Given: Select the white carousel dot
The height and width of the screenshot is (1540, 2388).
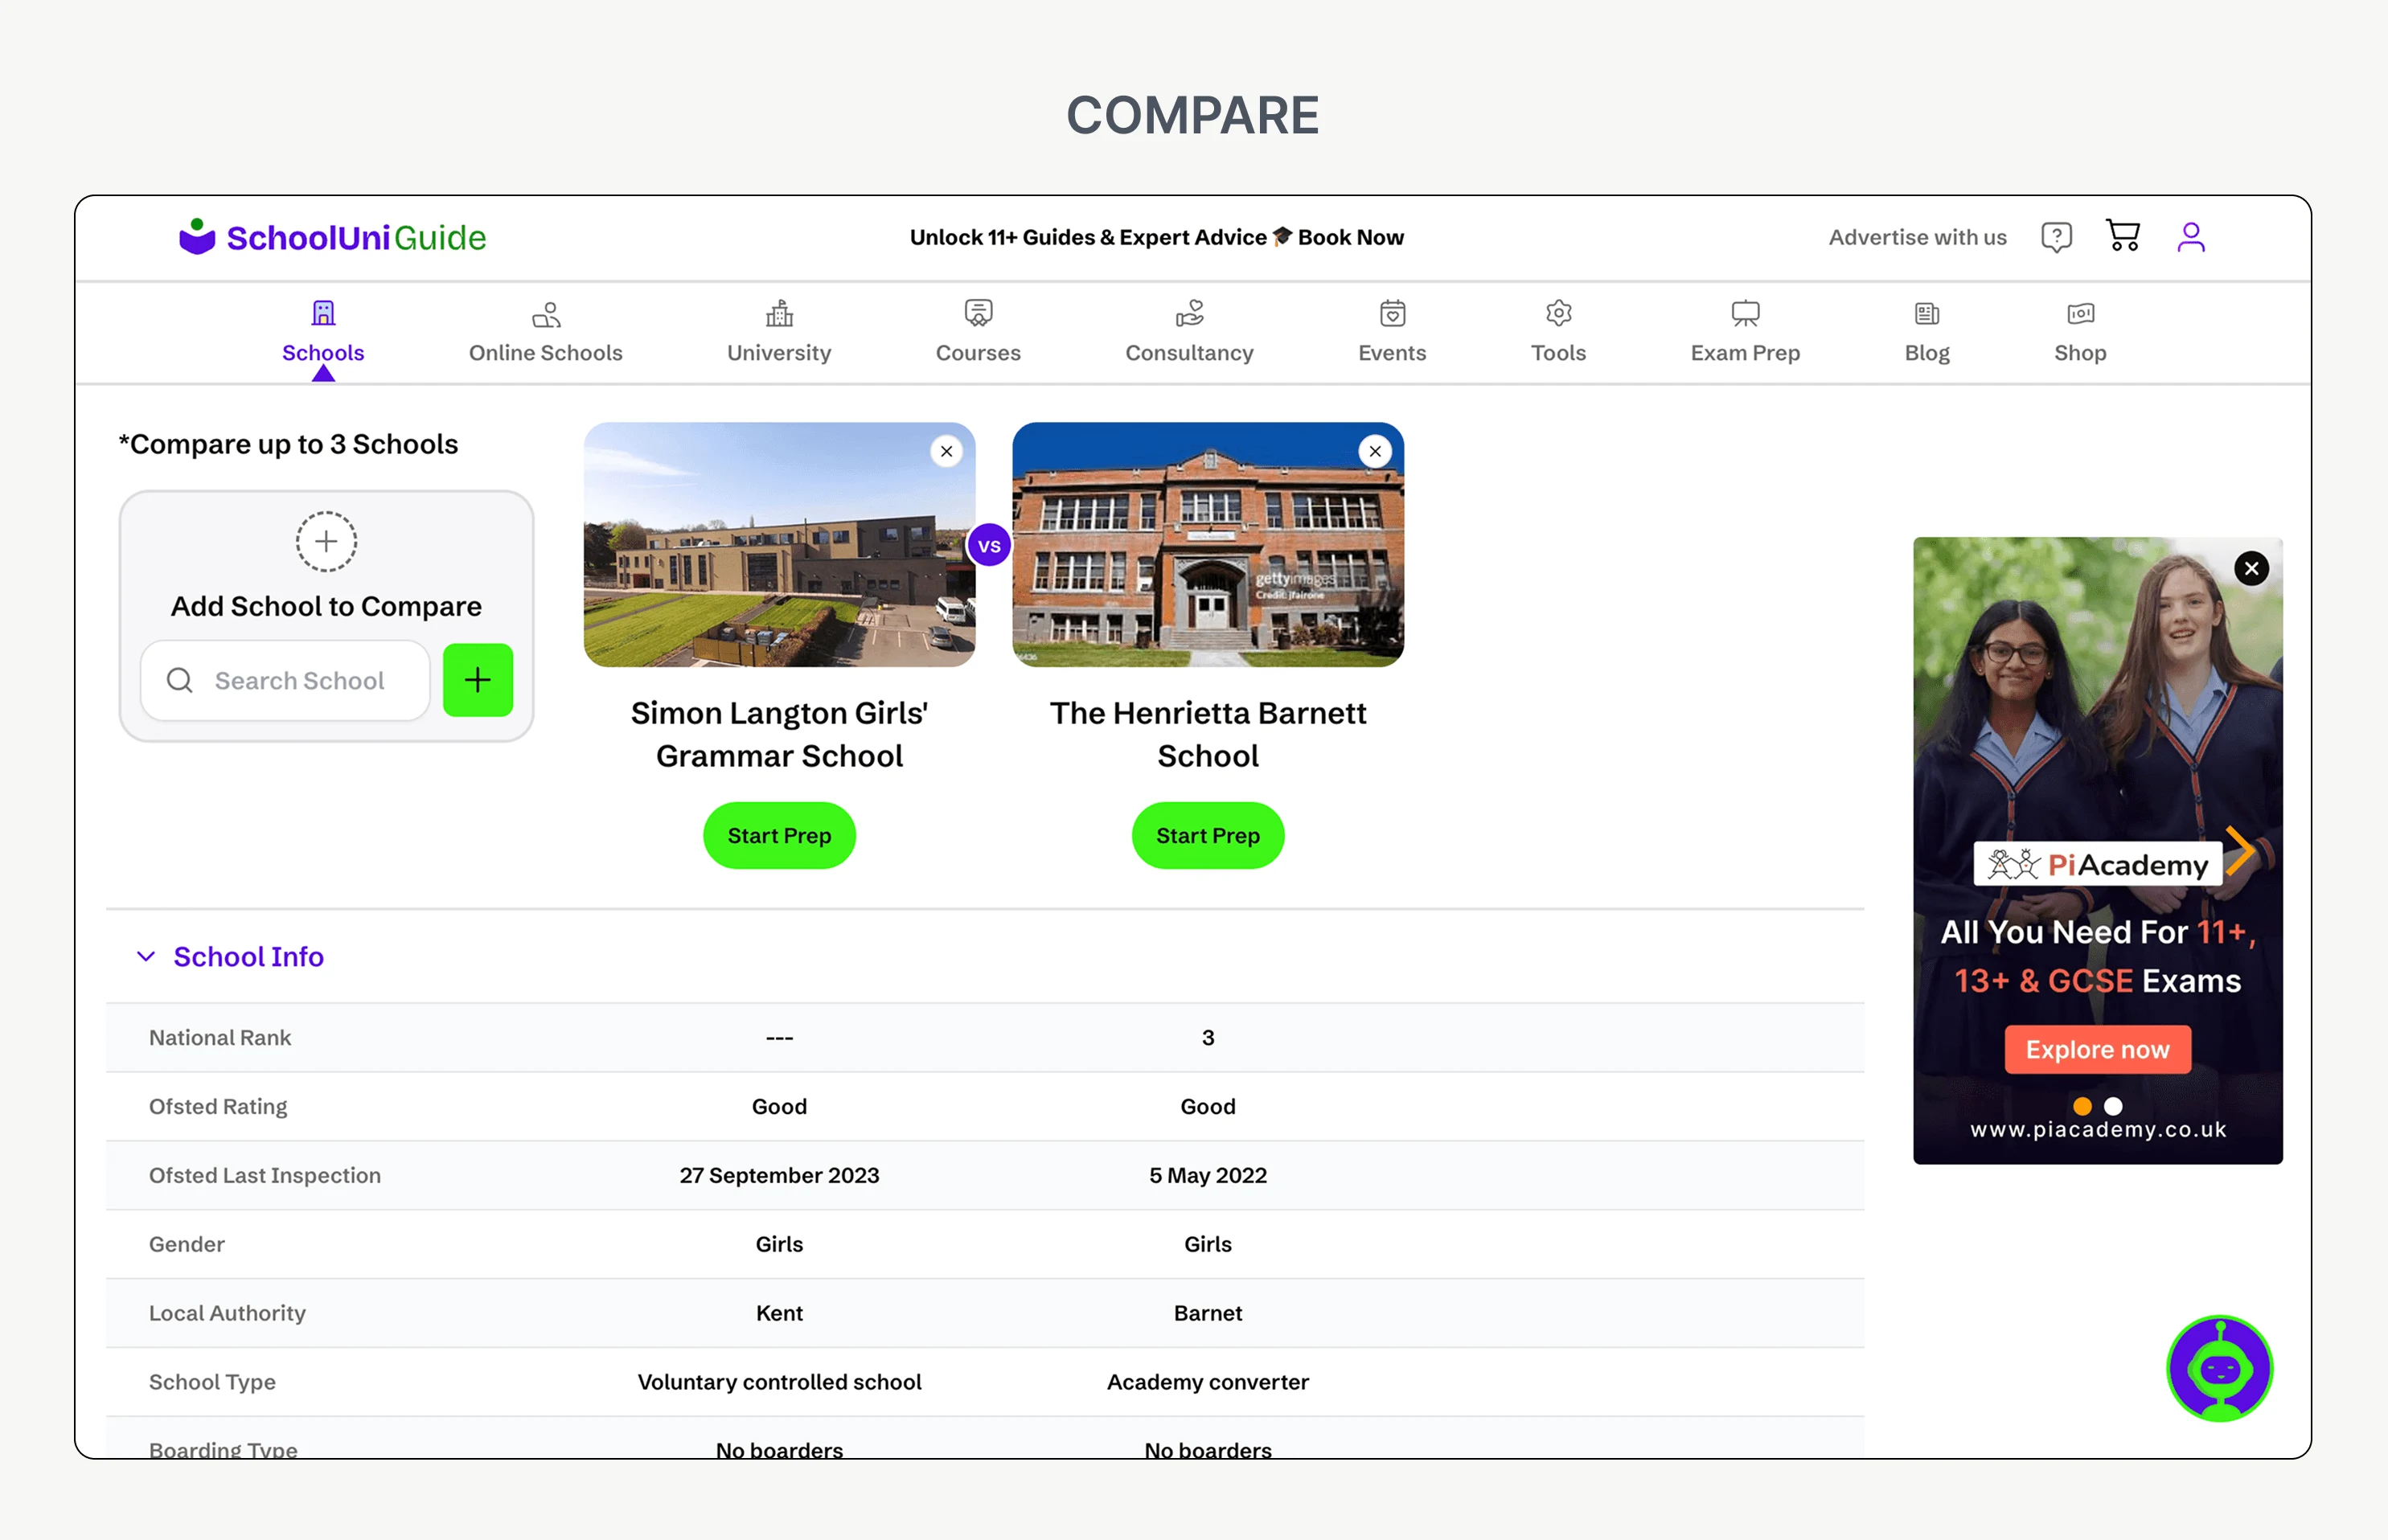Looking at the screenshot, I should [2114, 1106].
